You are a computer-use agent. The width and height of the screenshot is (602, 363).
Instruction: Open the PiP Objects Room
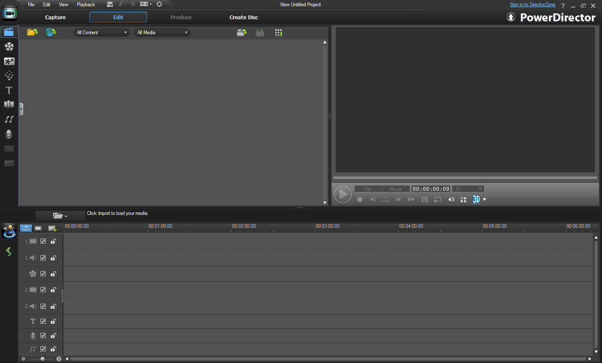tap(9, 61)
